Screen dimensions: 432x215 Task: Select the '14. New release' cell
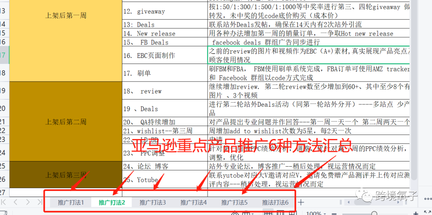165,33
